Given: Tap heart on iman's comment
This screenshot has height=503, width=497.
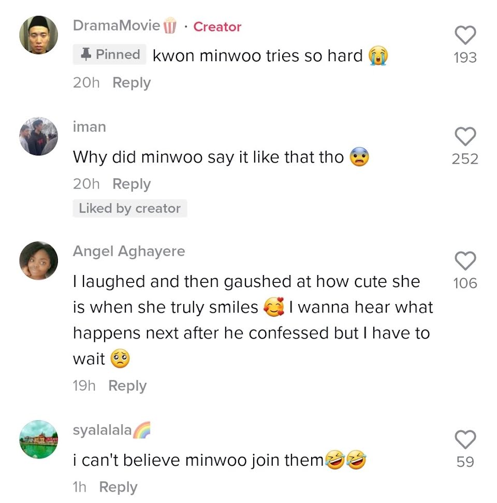Looking at the screenshot, I should 465,136.
